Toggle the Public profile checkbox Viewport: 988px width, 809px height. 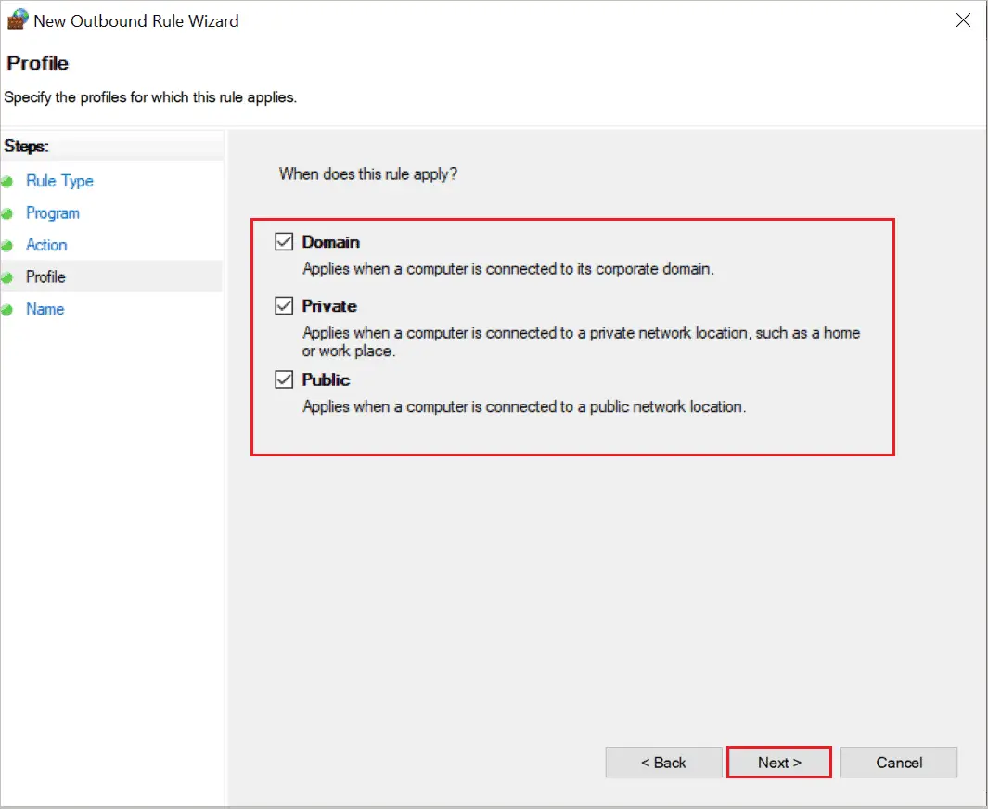283,379
